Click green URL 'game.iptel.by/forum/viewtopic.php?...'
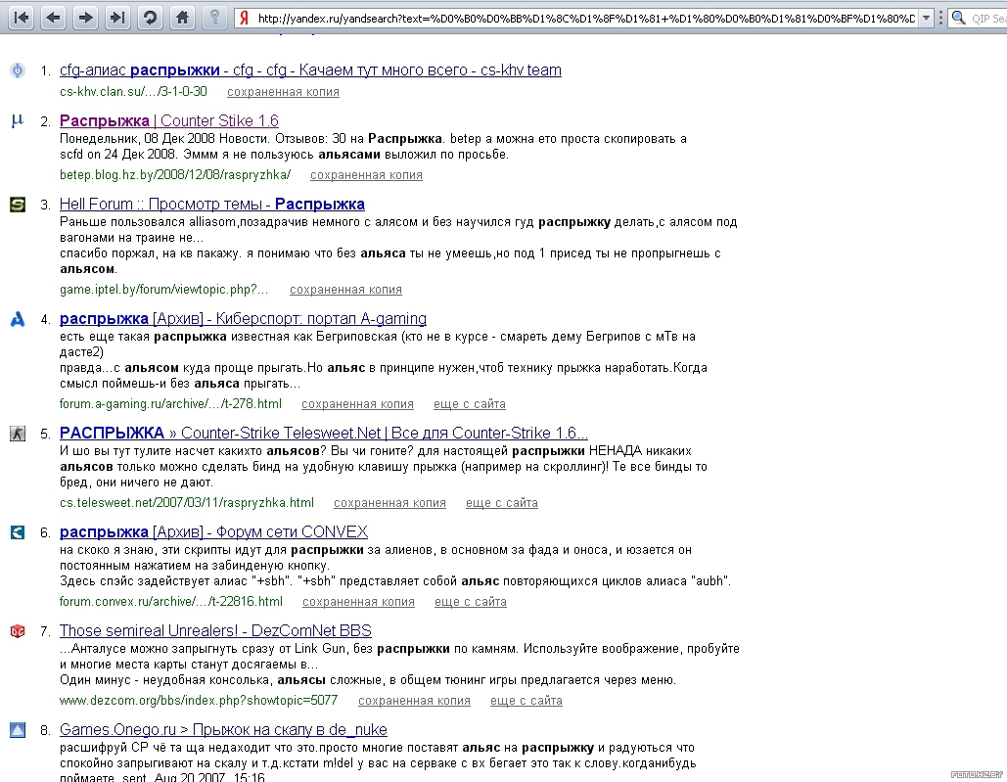The height and width of the screenshot is (782, 1007). (163, 290)
